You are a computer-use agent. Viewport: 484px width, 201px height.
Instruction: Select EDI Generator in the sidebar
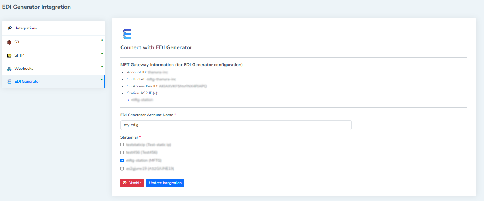click(27, 82)
